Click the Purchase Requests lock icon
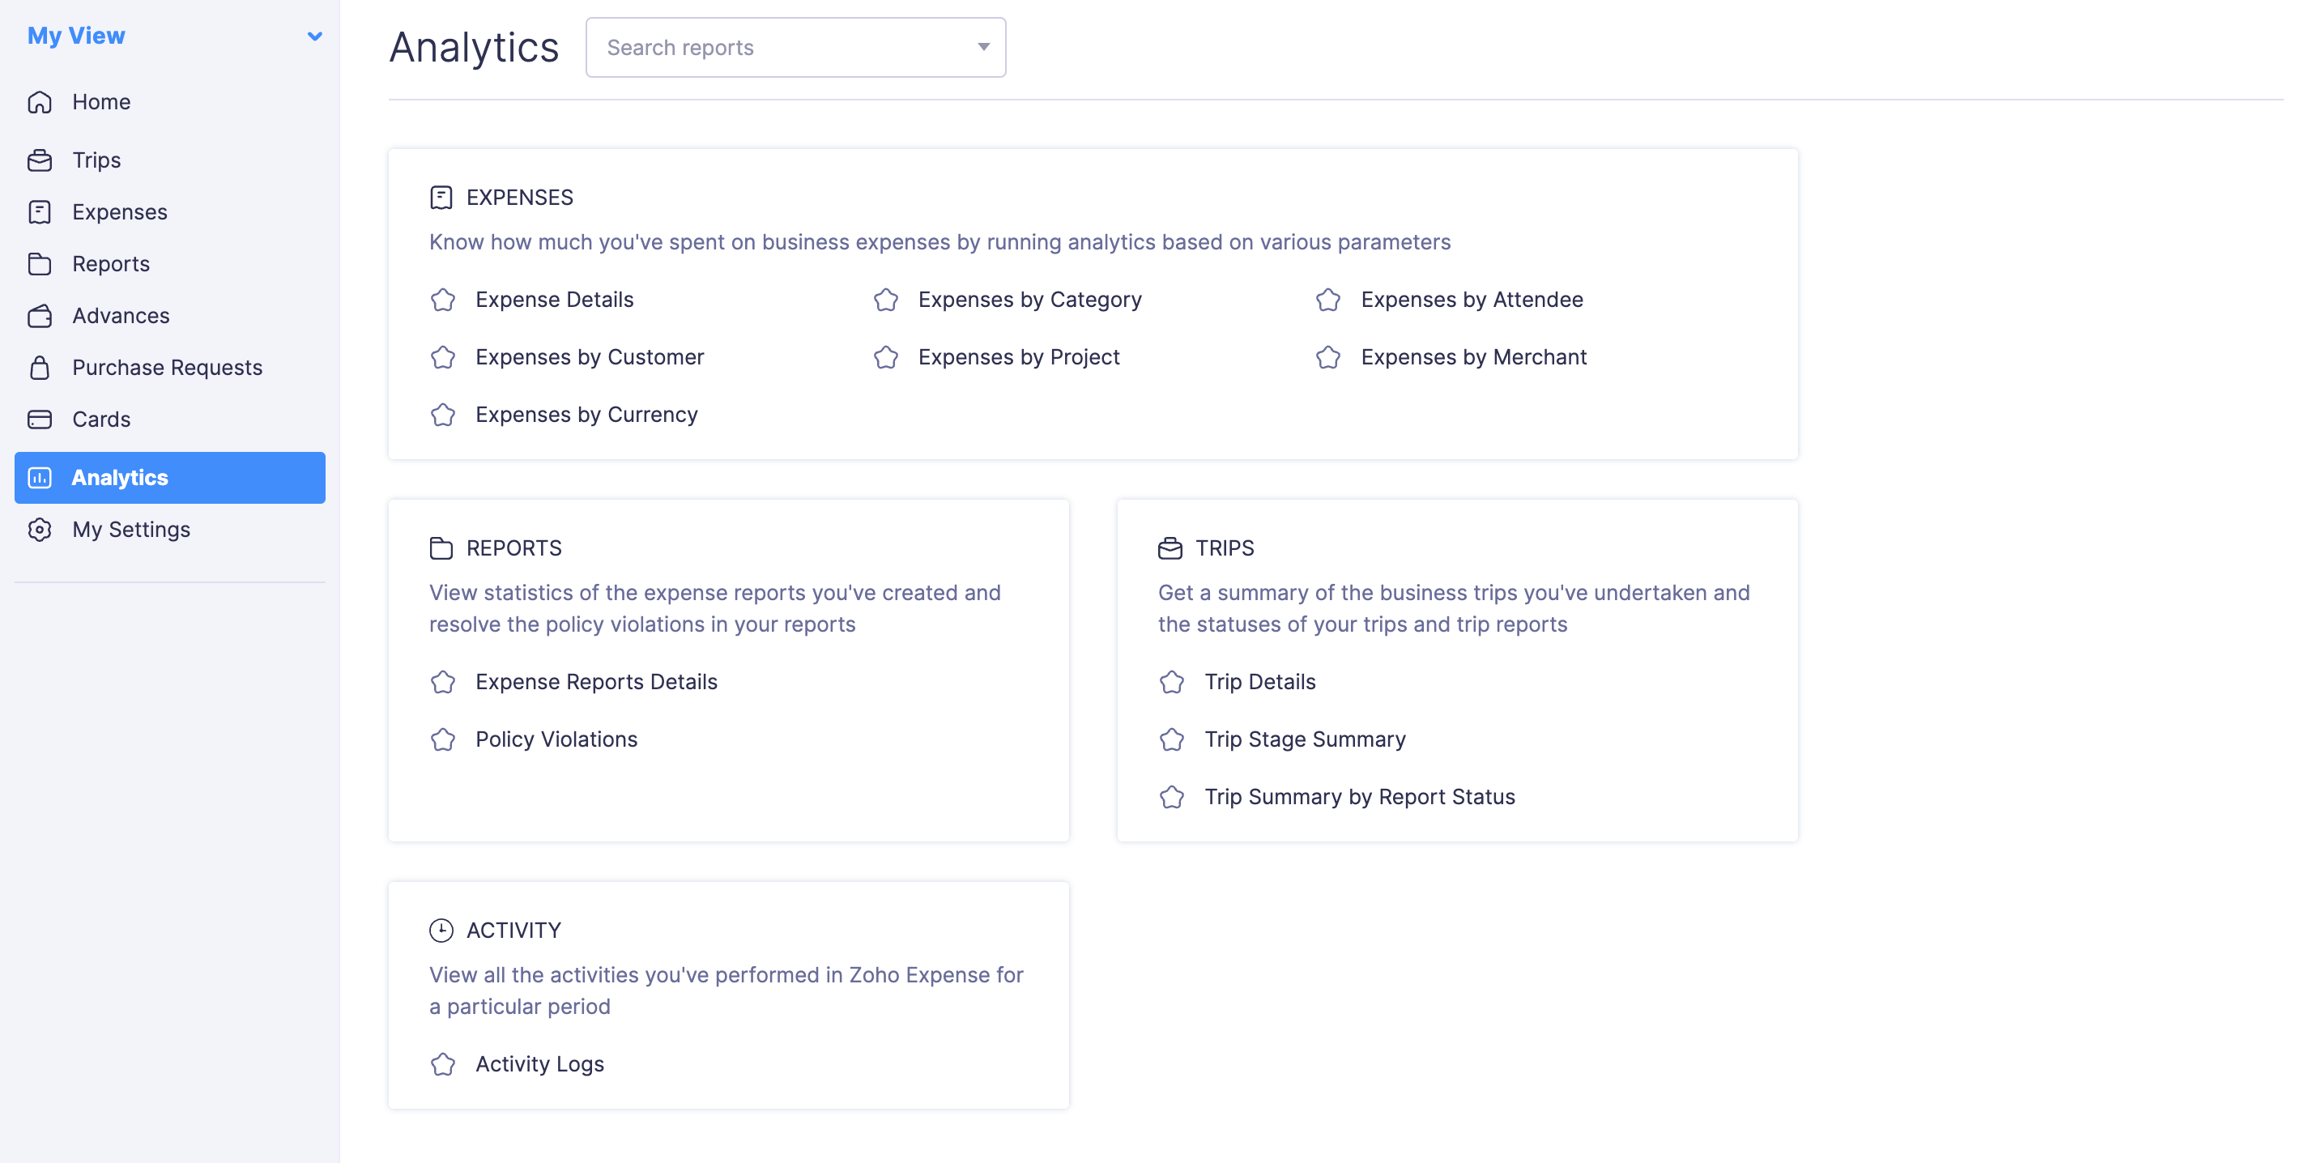Image resolution: width=2305 pixels, height=1163 pixels. point(40,368)
